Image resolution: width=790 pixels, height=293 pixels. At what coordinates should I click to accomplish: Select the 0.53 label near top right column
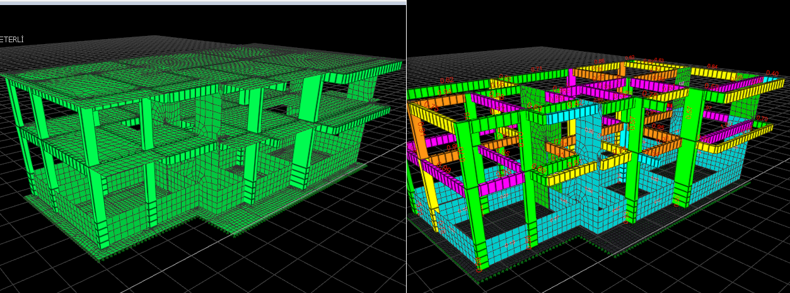[711, 86]
